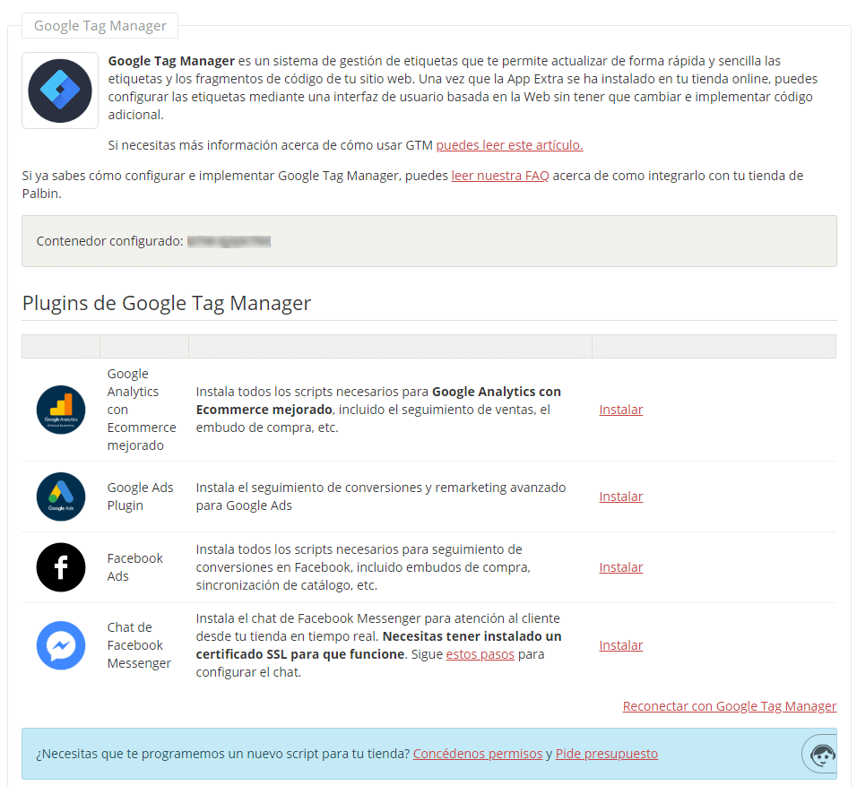Image resolution: width=857 pixels, height=786 pixels.
Task: Install the Chat de Facebook Messenger
Action: (620, 644)
